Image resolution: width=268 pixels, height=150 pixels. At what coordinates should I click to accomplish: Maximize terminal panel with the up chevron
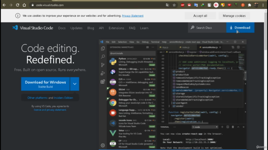pos(238,127)
